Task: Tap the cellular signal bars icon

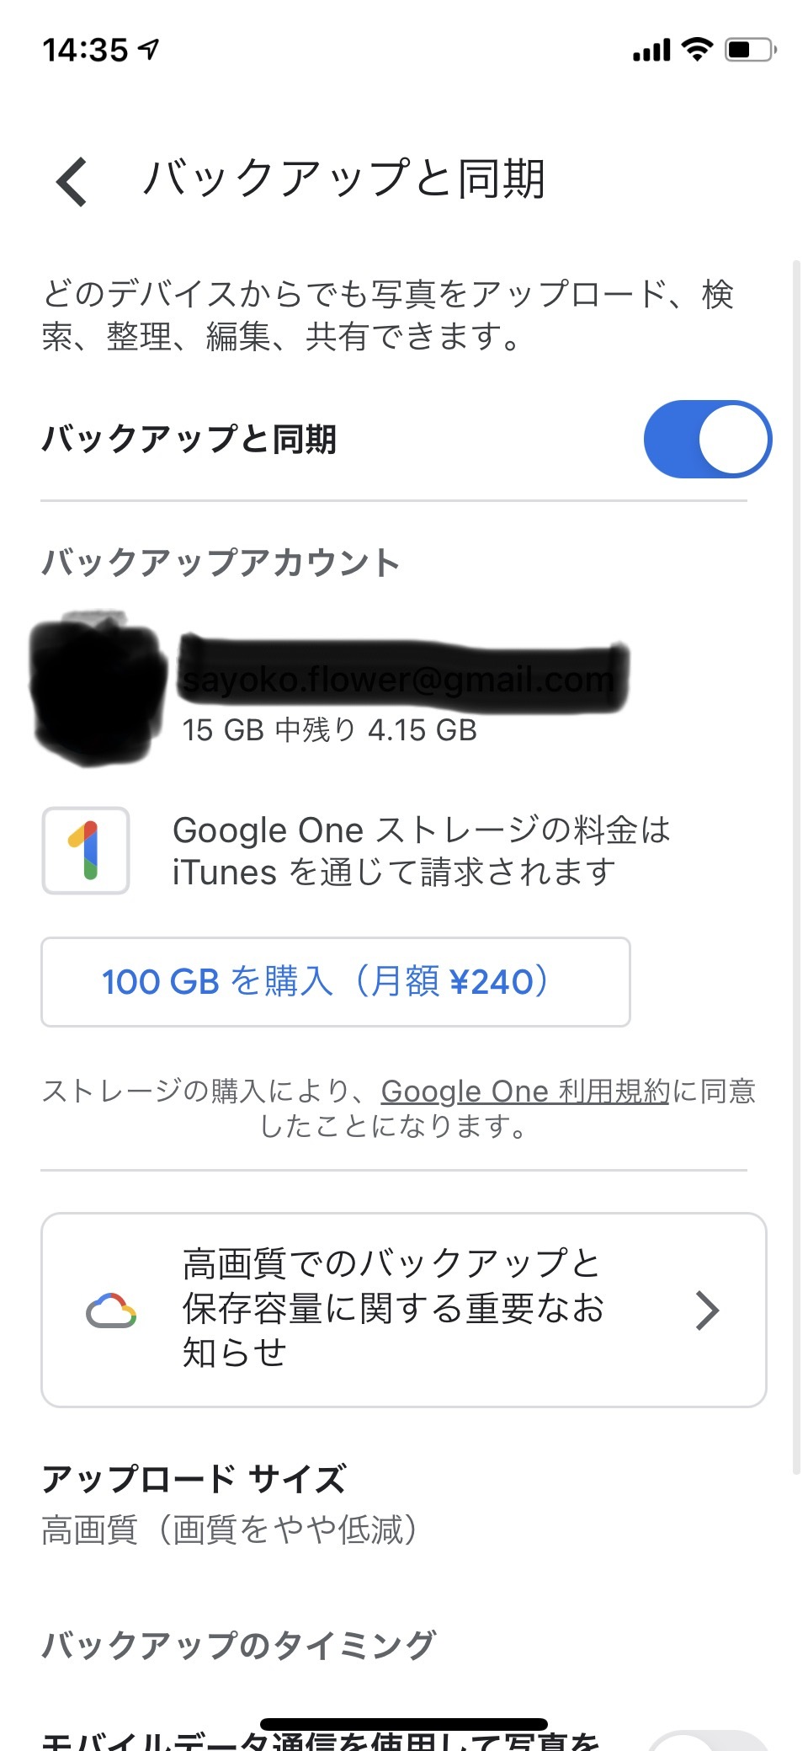Action: tap(651, 51)
